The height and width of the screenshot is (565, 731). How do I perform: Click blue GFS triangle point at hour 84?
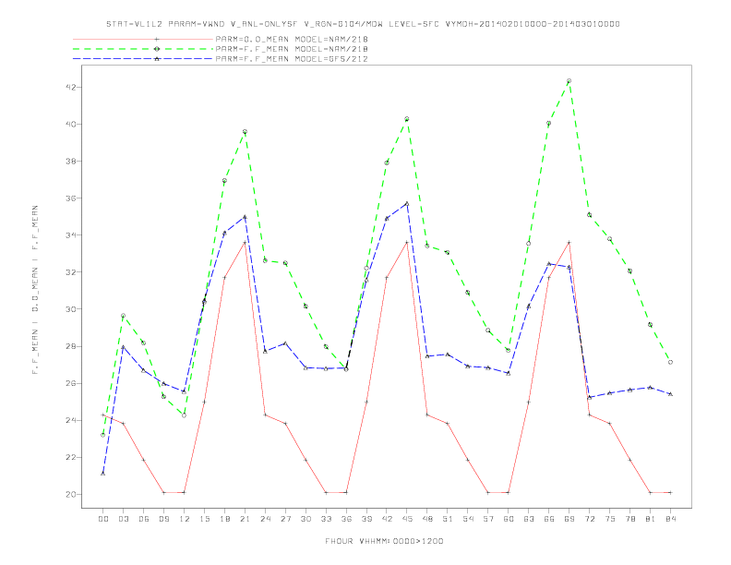(670, 394)
